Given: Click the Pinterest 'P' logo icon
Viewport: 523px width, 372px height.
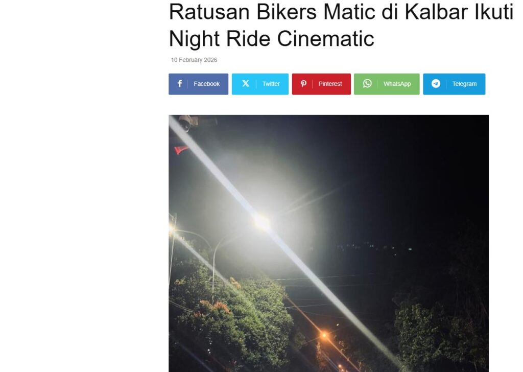Looking at the screenshot, I should [x=303, y=84].
